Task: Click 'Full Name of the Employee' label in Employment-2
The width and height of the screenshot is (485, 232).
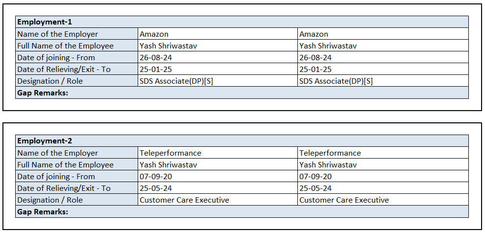Action: point(65,165)
